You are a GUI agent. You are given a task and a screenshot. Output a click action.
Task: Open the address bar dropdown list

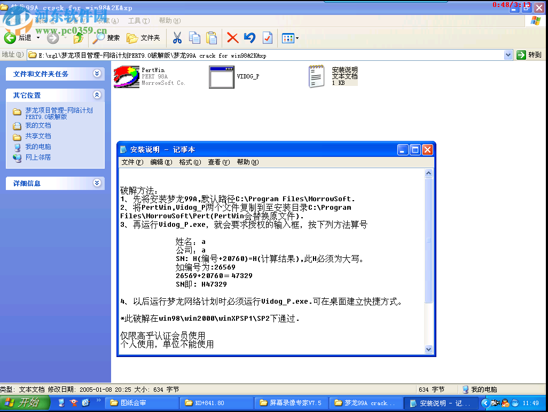(509, 55)
